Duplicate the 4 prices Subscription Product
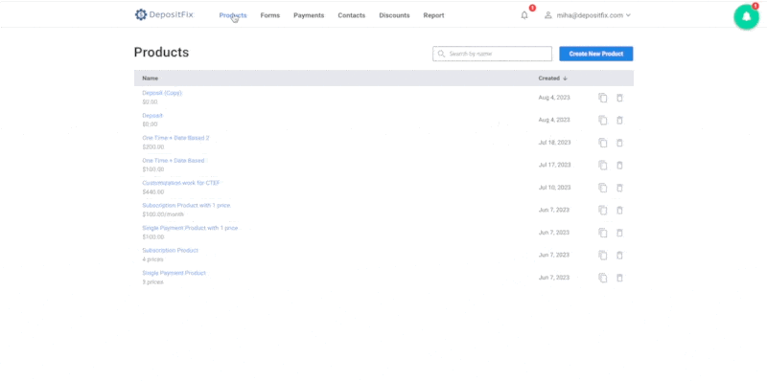 603,255
